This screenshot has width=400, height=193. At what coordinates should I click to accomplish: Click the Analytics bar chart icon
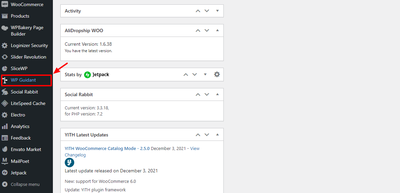[5, 126]
